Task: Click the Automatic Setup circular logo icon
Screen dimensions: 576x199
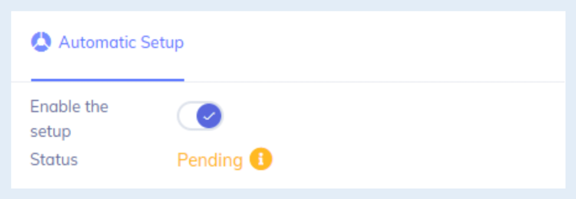Action: pos(41,42)
